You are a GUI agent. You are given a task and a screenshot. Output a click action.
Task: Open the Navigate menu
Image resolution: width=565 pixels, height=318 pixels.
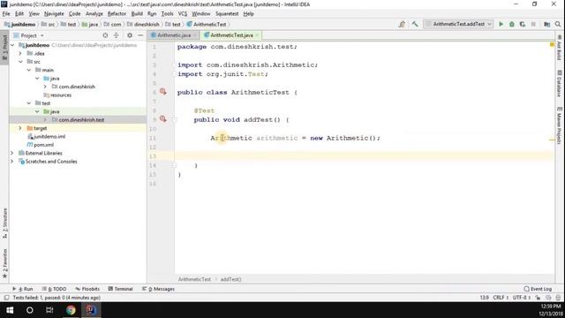pyautogui.click(x=54, y=14)
